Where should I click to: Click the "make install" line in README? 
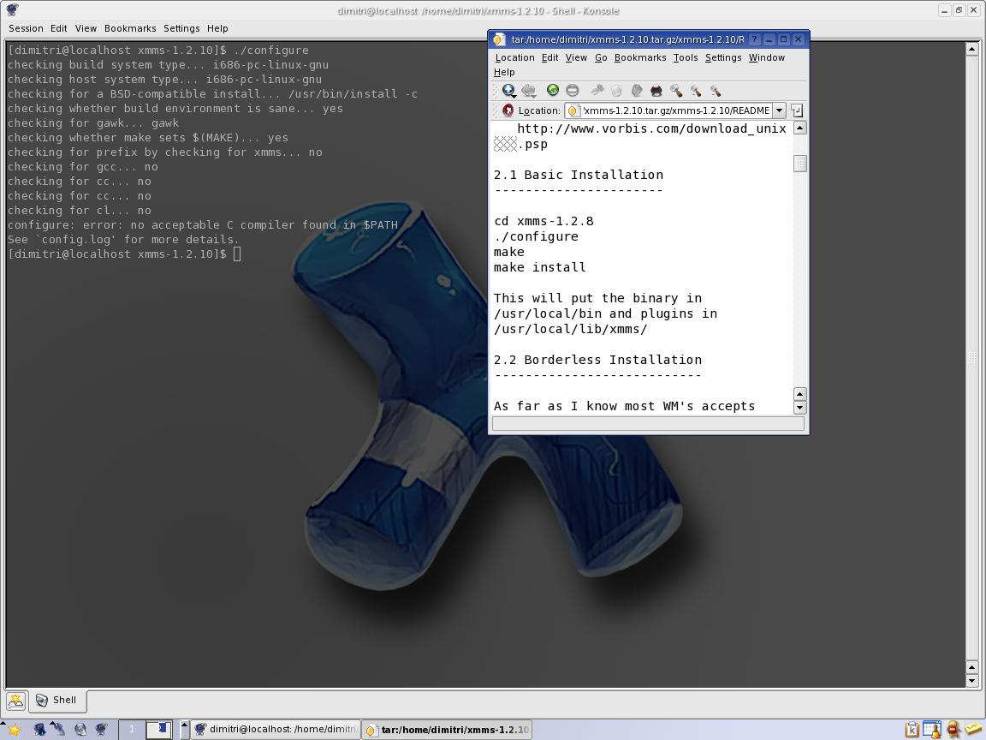[539, 267]
